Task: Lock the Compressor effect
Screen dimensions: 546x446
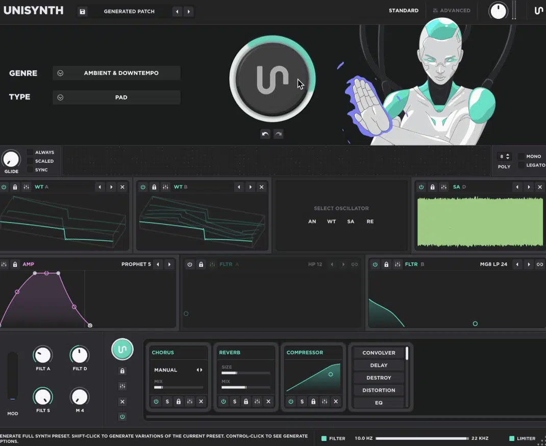Action: (x=313, y=402)
